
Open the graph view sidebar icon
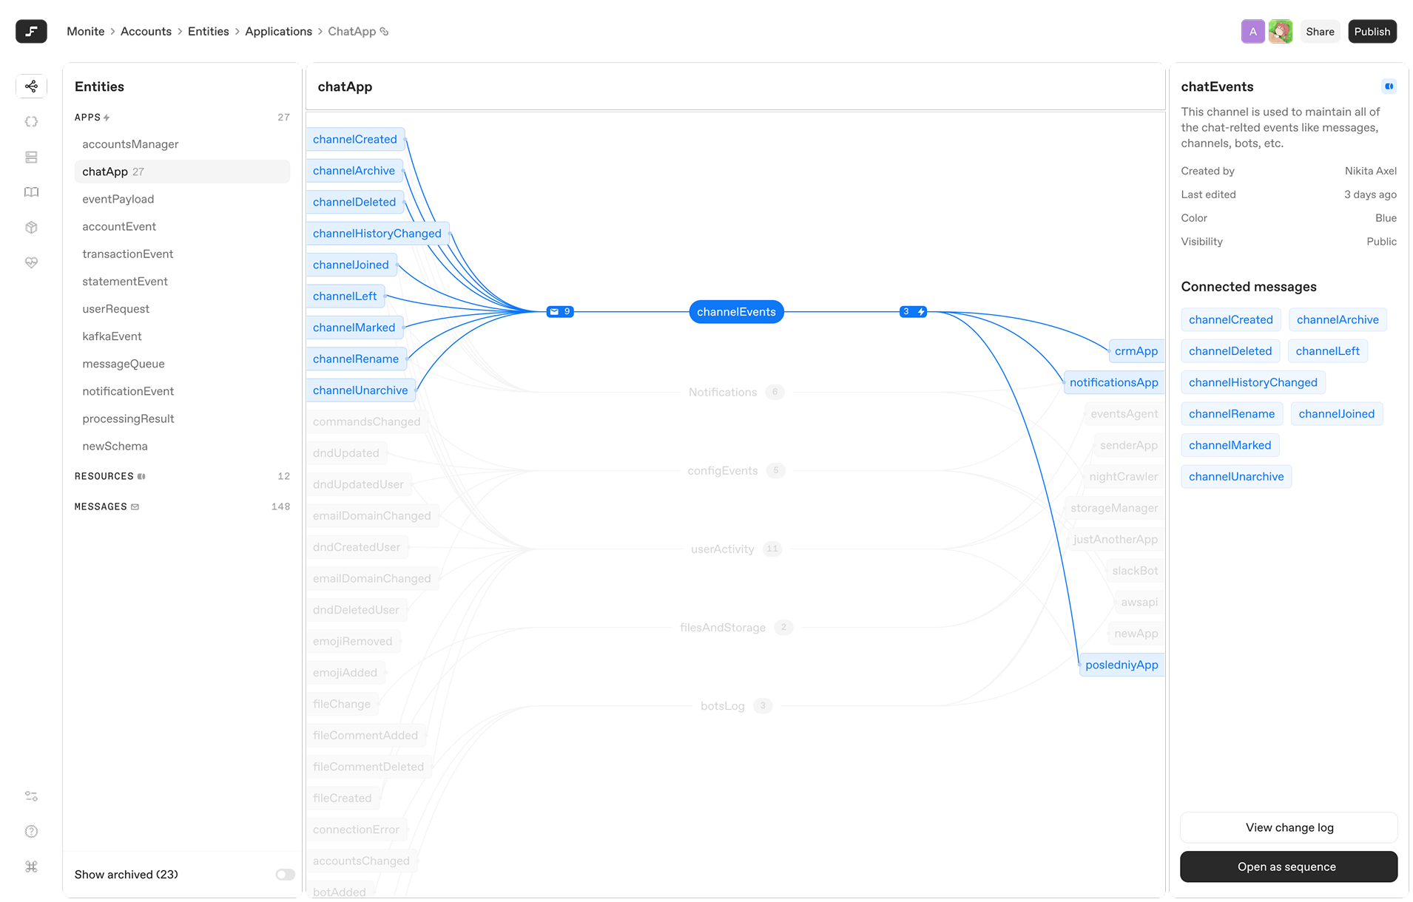(x=31, y=87)
